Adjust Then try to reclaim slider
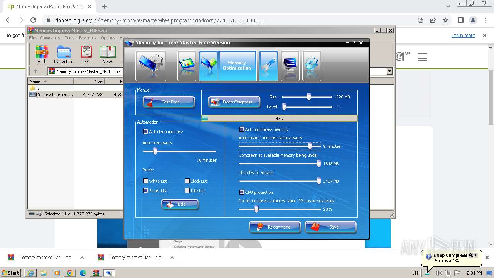494x278 pixels. 319,181
